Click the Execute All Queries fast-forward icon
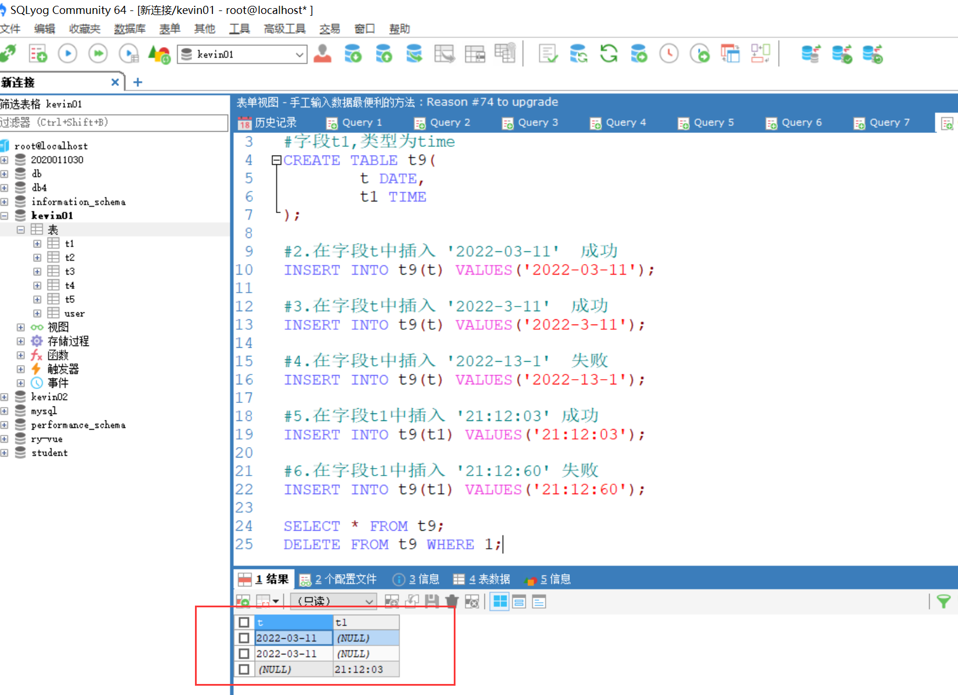The width and height of the screenshot is (958, 695). click(98, 54)
